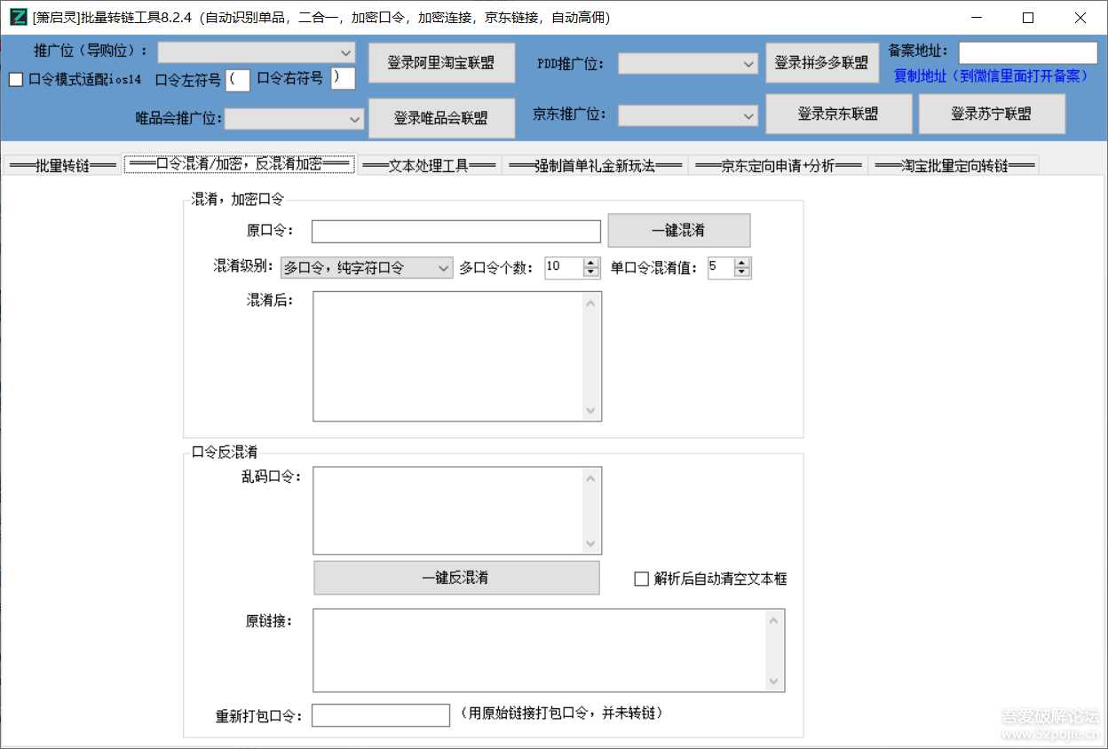The width and height of the screenshot is (1108, 749).
Task: Click 登录唯品会联盟 button
Action: pos(441,118)
